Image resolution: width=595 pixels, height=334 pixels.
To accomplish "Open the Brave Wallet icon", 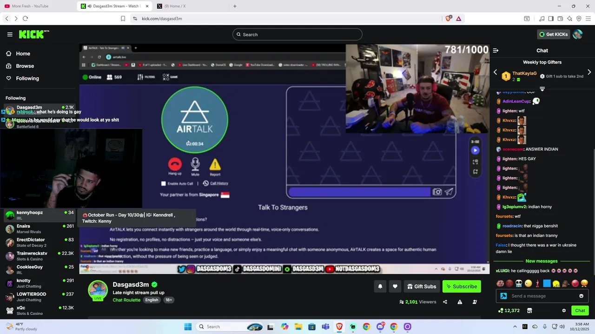I will (560, 19).
